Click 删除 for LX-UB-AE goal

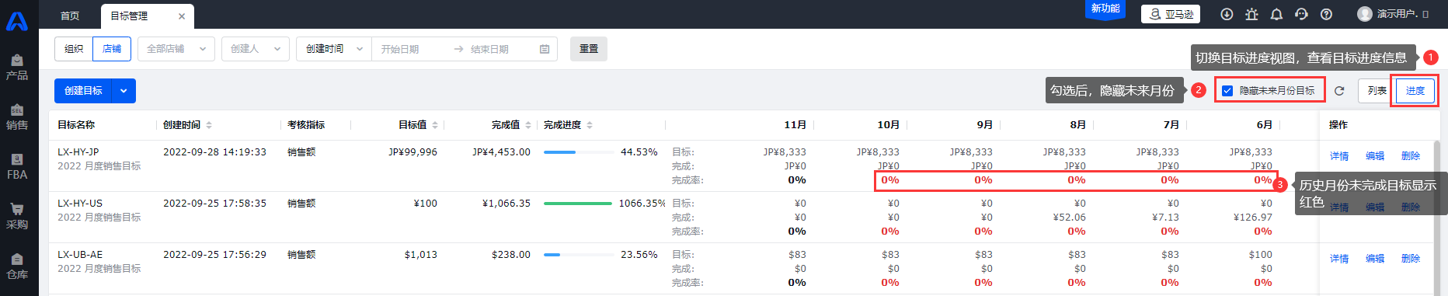(x=1411, y=259)
